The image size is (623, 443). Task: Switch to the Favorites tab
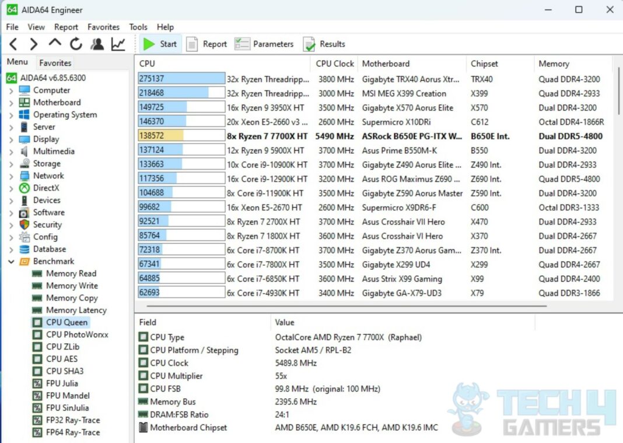pyautogui.click(x=55, y=63)
